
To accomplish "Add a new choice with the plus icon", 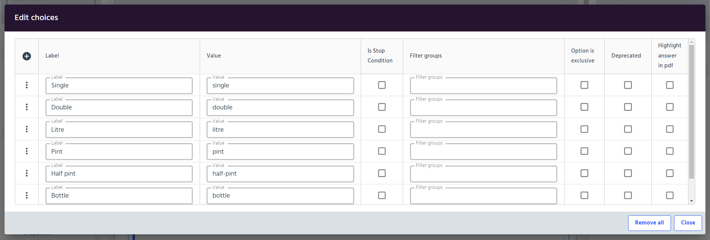I will pos(27,56).
